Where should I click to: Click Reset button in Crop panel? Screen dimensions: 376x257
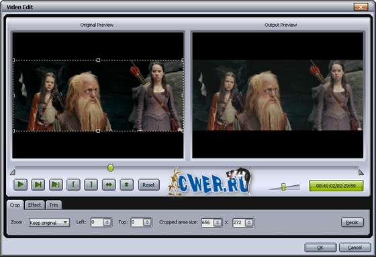[352, 223]
